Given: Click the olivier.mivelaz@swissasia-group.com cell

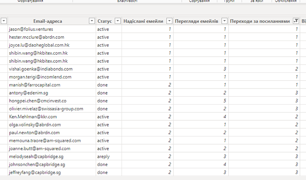Looking at the screenshot, I should [52, 109].
